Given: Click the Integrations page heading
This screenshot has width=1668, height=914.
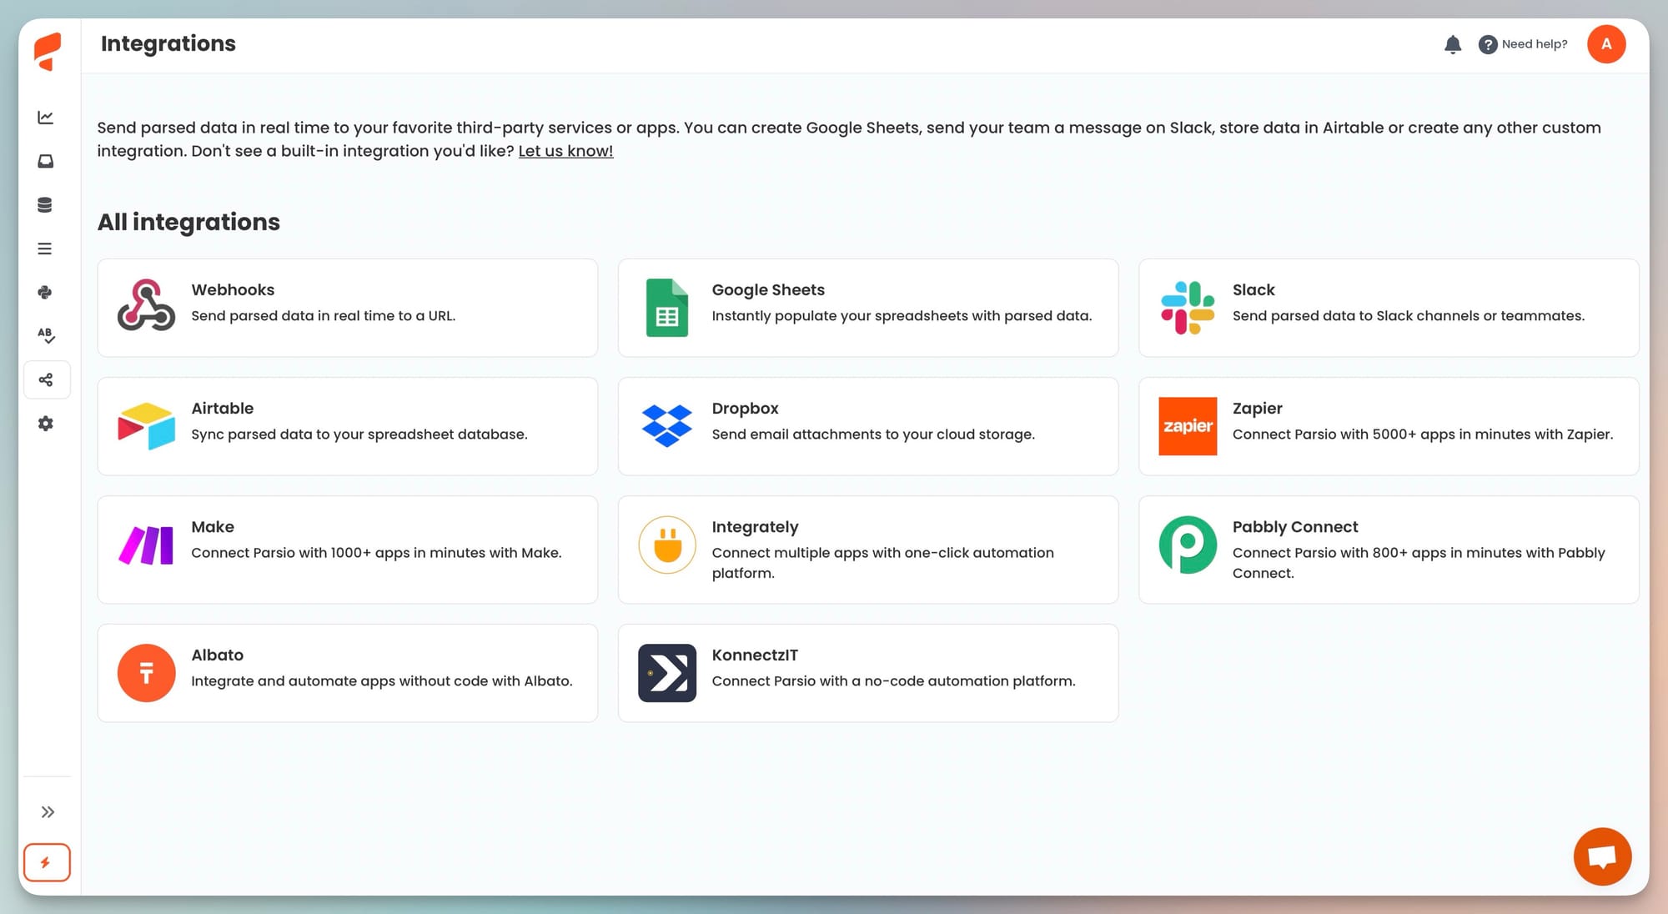Looking at the screenshot, I should pyautogui.click(x=168, y=43).
